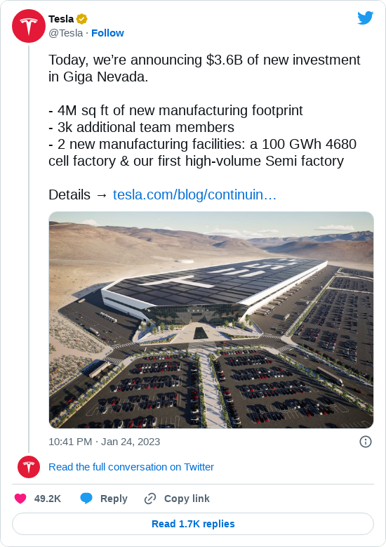386x547 pixels.
Task: Open Read the full conversation on Twitter
Action: (x=131, y=467)
